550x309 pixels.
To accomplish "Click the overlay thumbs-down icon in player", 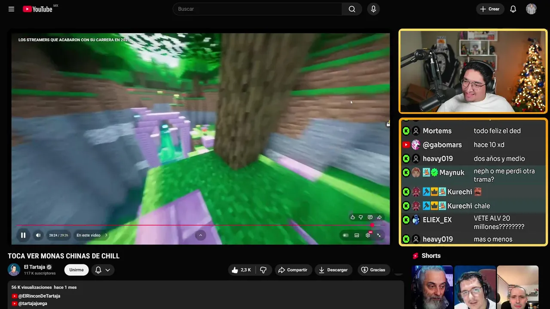I will click(x=361, y=217).
